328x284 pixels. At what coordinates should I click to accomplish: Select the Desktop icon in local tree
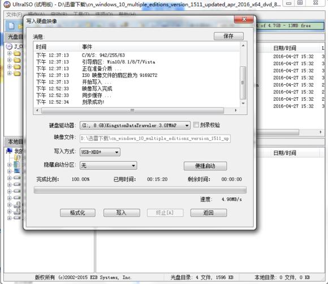pyautogui.click(x=17, y=171)
